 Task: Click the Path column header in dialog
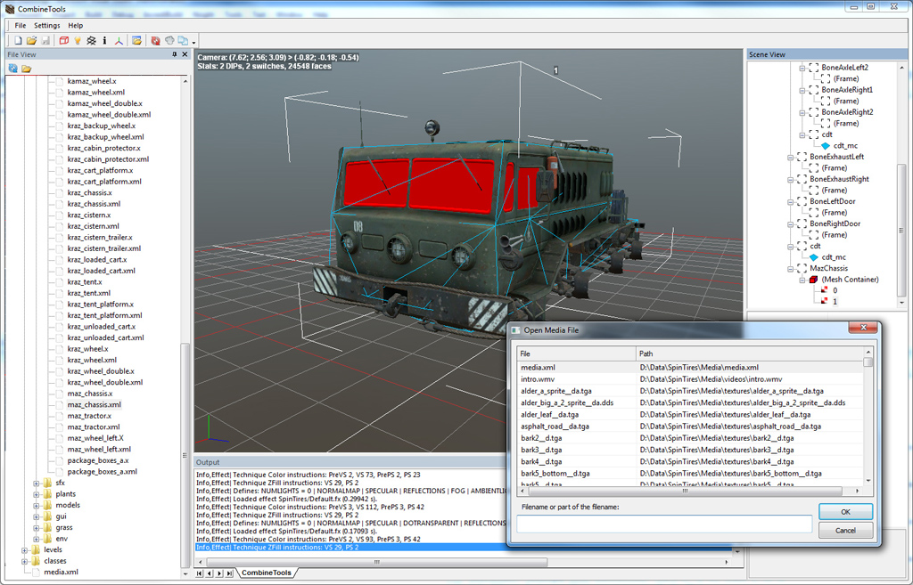point(749,353)
